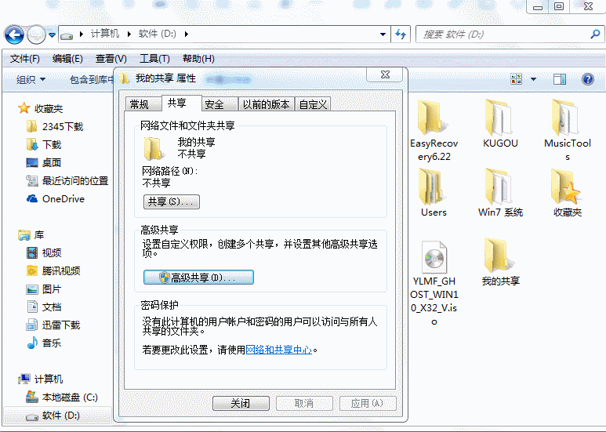Select the MusicTools folder
The height and width of the screenshot is (432, 606).
(x=567, y=131)
